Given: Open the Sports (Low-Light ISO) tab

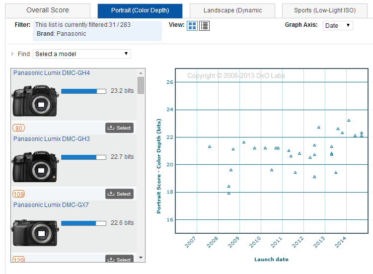Looking at the screenshot, I should point(325,10).
